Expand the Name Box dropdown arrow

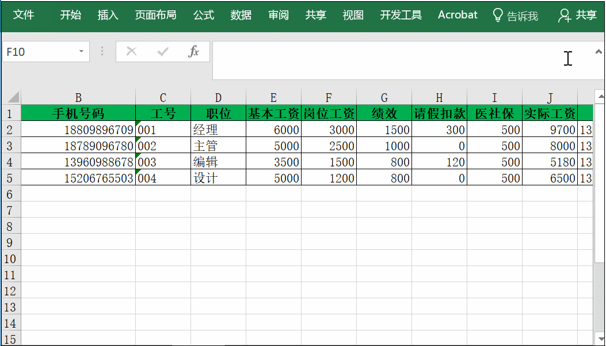[x=81, y=51]
